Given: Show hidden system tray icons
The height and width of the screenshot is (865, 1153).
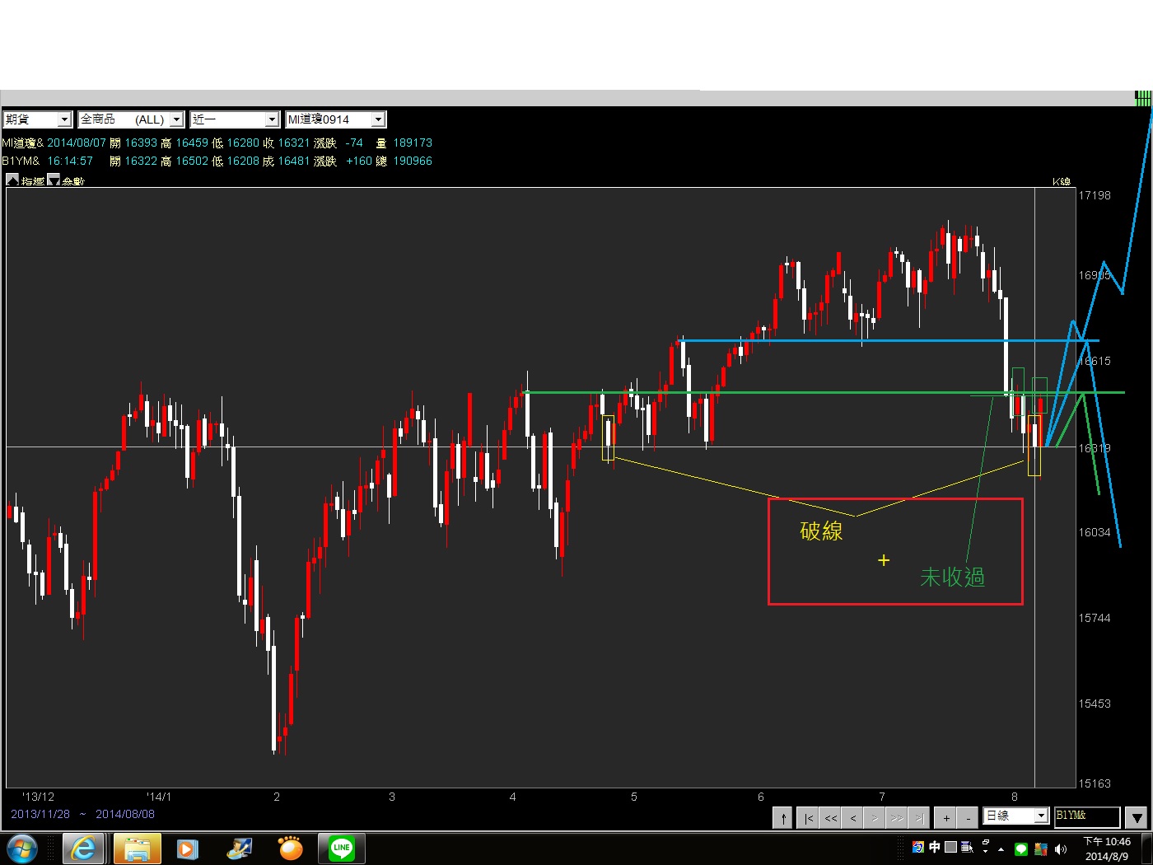Looking at the screenshot, I should point(1001,849).
